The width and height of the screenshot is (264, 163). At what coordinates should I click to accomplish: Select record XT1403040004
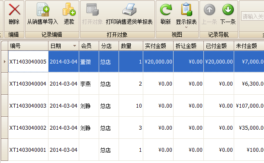tap(28, 83)
